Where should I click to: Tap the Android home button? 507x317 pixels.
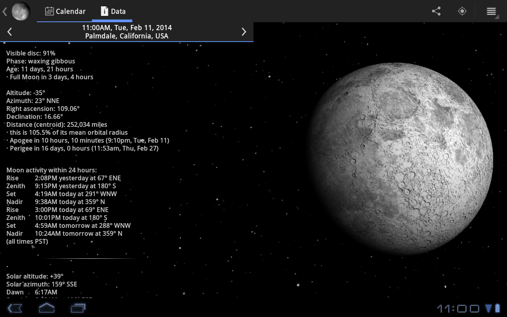point(46,308)
